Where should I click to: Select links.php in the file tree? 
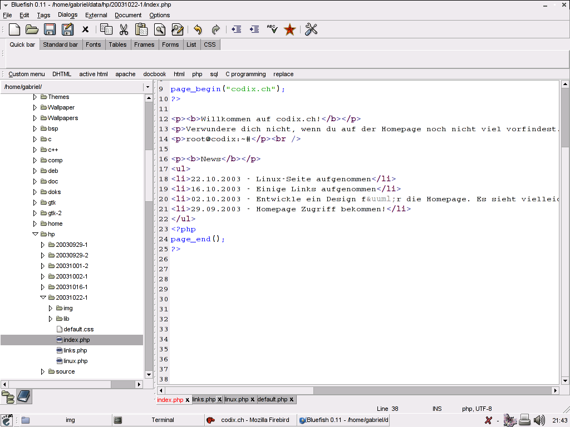(x=75, y=350)
